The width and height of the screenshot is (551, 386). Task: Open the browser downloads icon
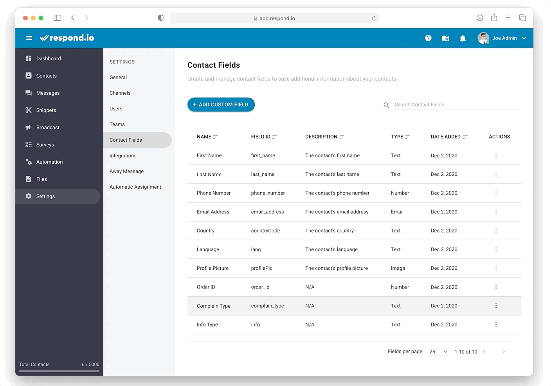coord(480,18)
